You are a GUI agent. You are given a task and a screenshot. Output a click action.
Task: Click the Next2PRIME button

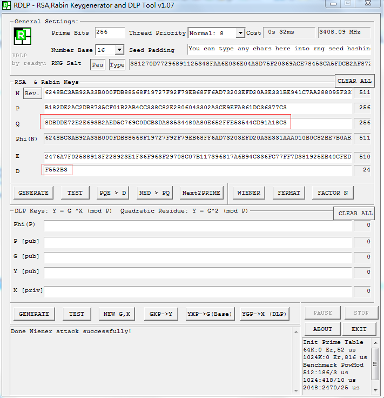pyautogui.click(x=201, y=193)
